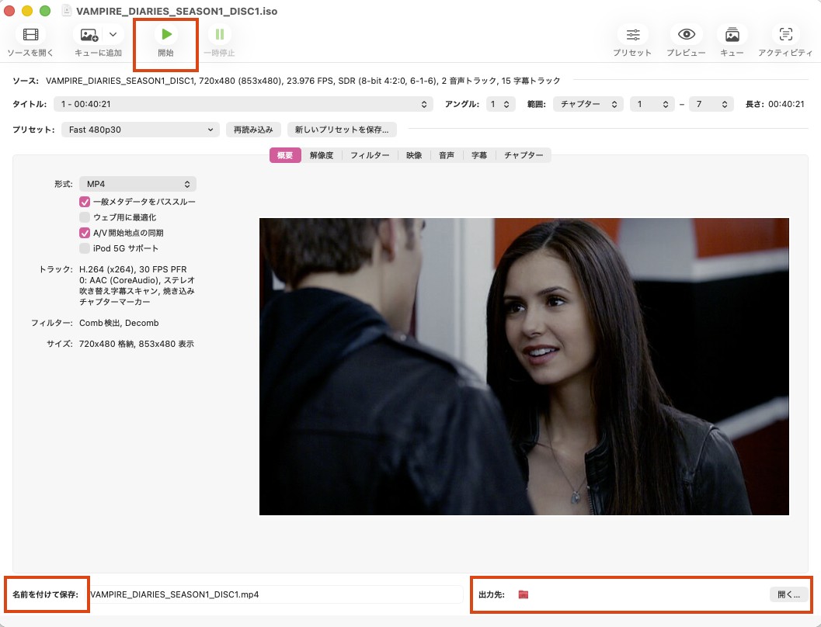Image resolution: width=821 pixels, height=627 pixels.
Task: Toggle 一般メタデータをパススルー checkbox
Action: tap(85, 202)
